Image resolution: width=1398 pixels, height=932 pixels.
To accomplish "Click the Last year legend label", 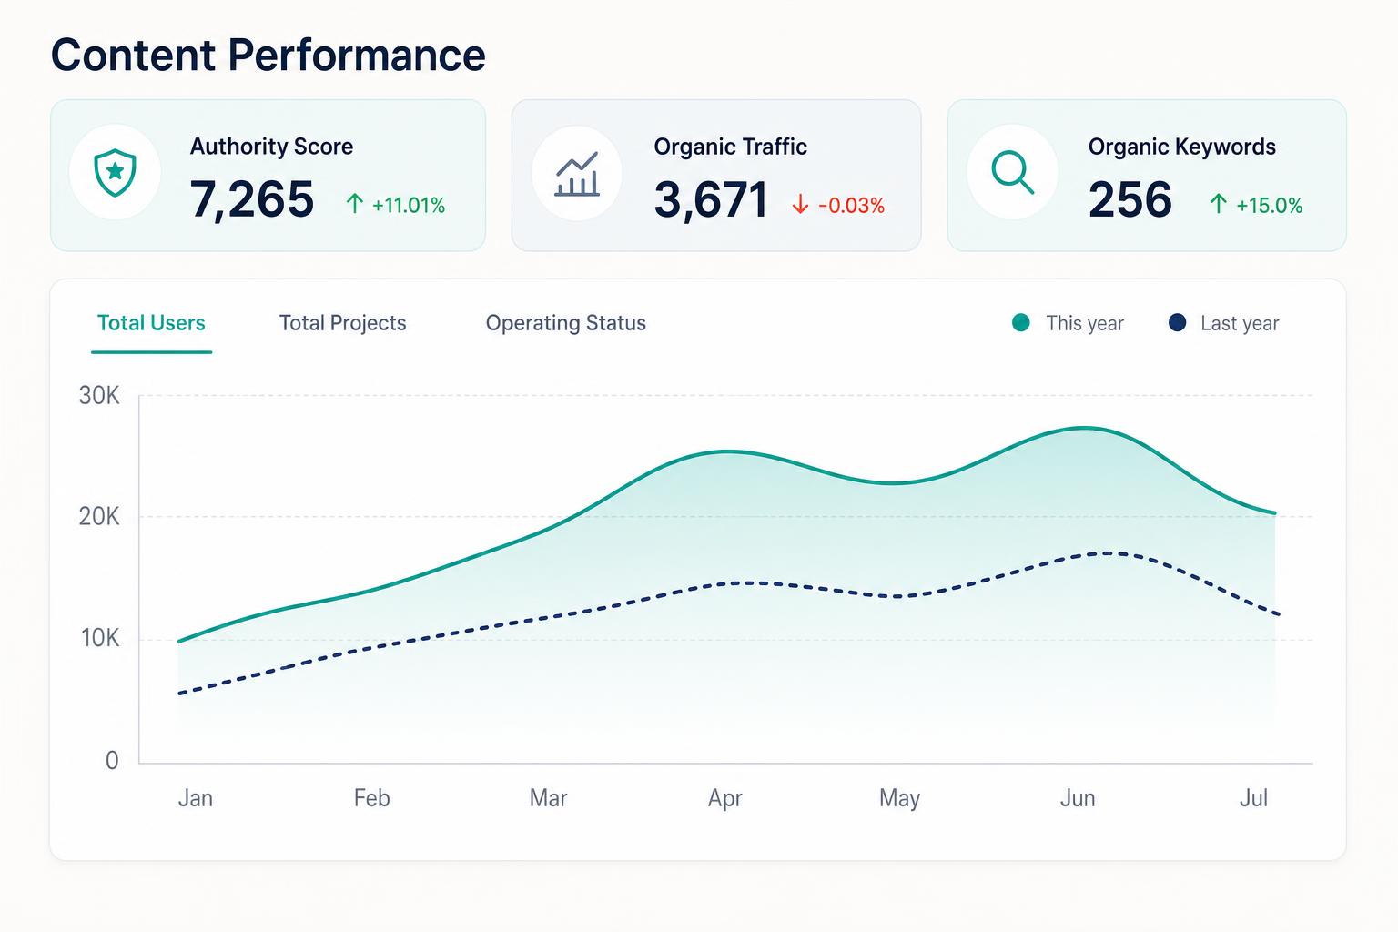I will point(1240,323).
